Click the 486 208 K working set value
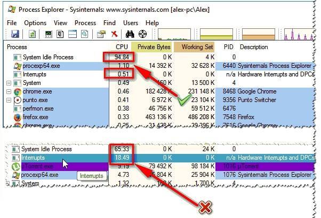The image size is (321, 218). pyautogui.click(x=201, y=118)
